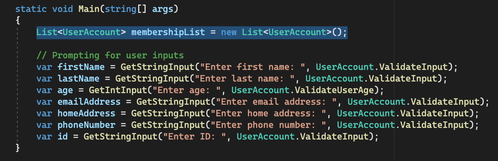Click the static keyword

tap(31, 9)
